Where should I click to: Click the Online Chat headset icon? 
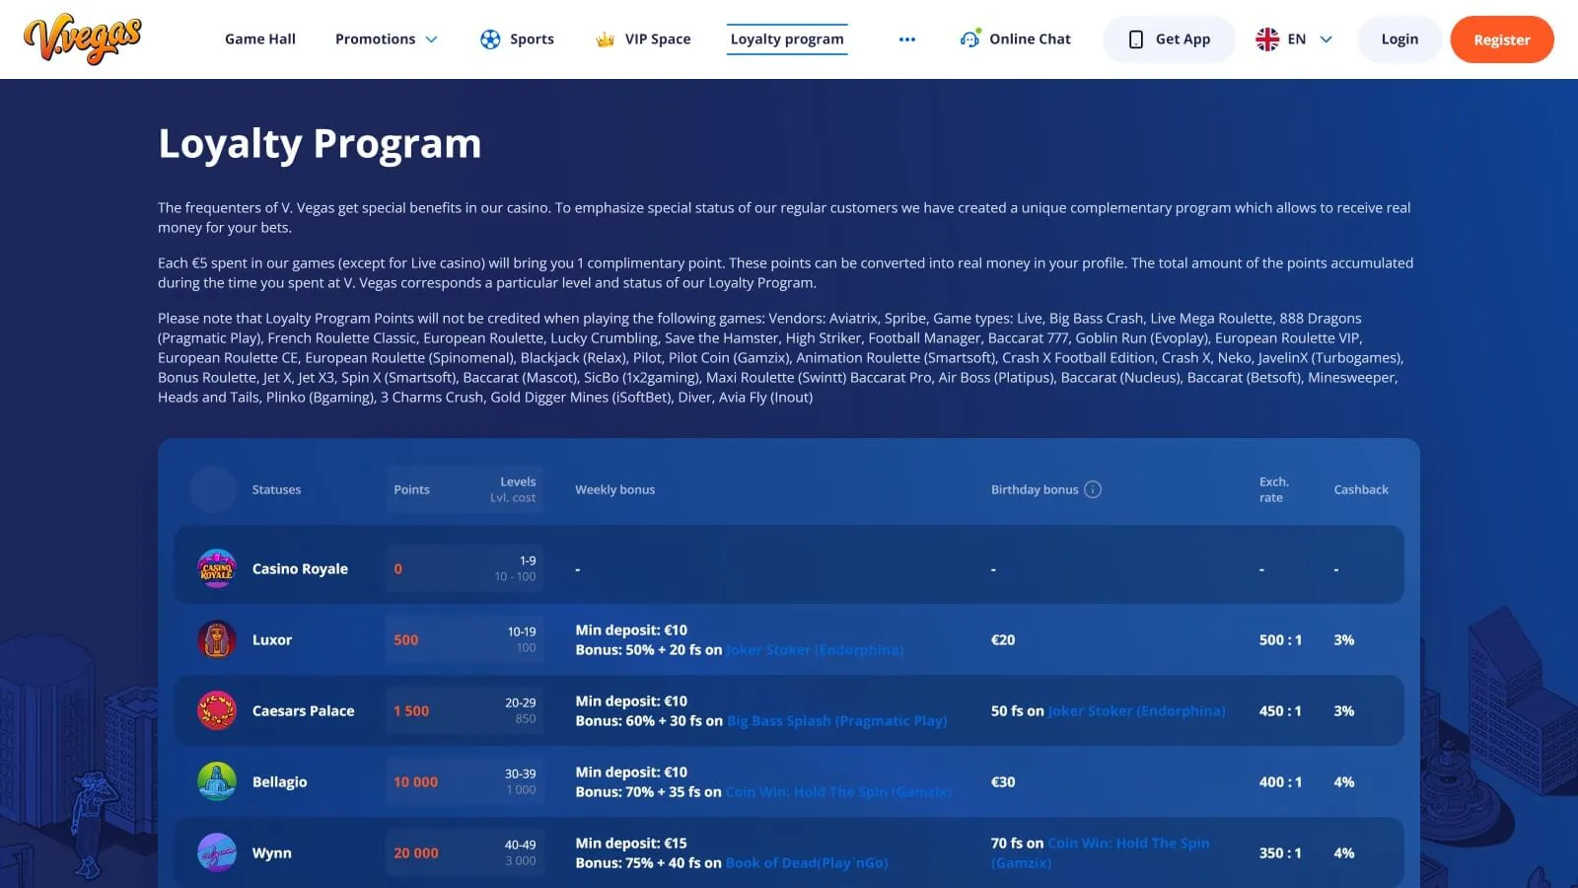pyautogui.click(x=970, y=38)
